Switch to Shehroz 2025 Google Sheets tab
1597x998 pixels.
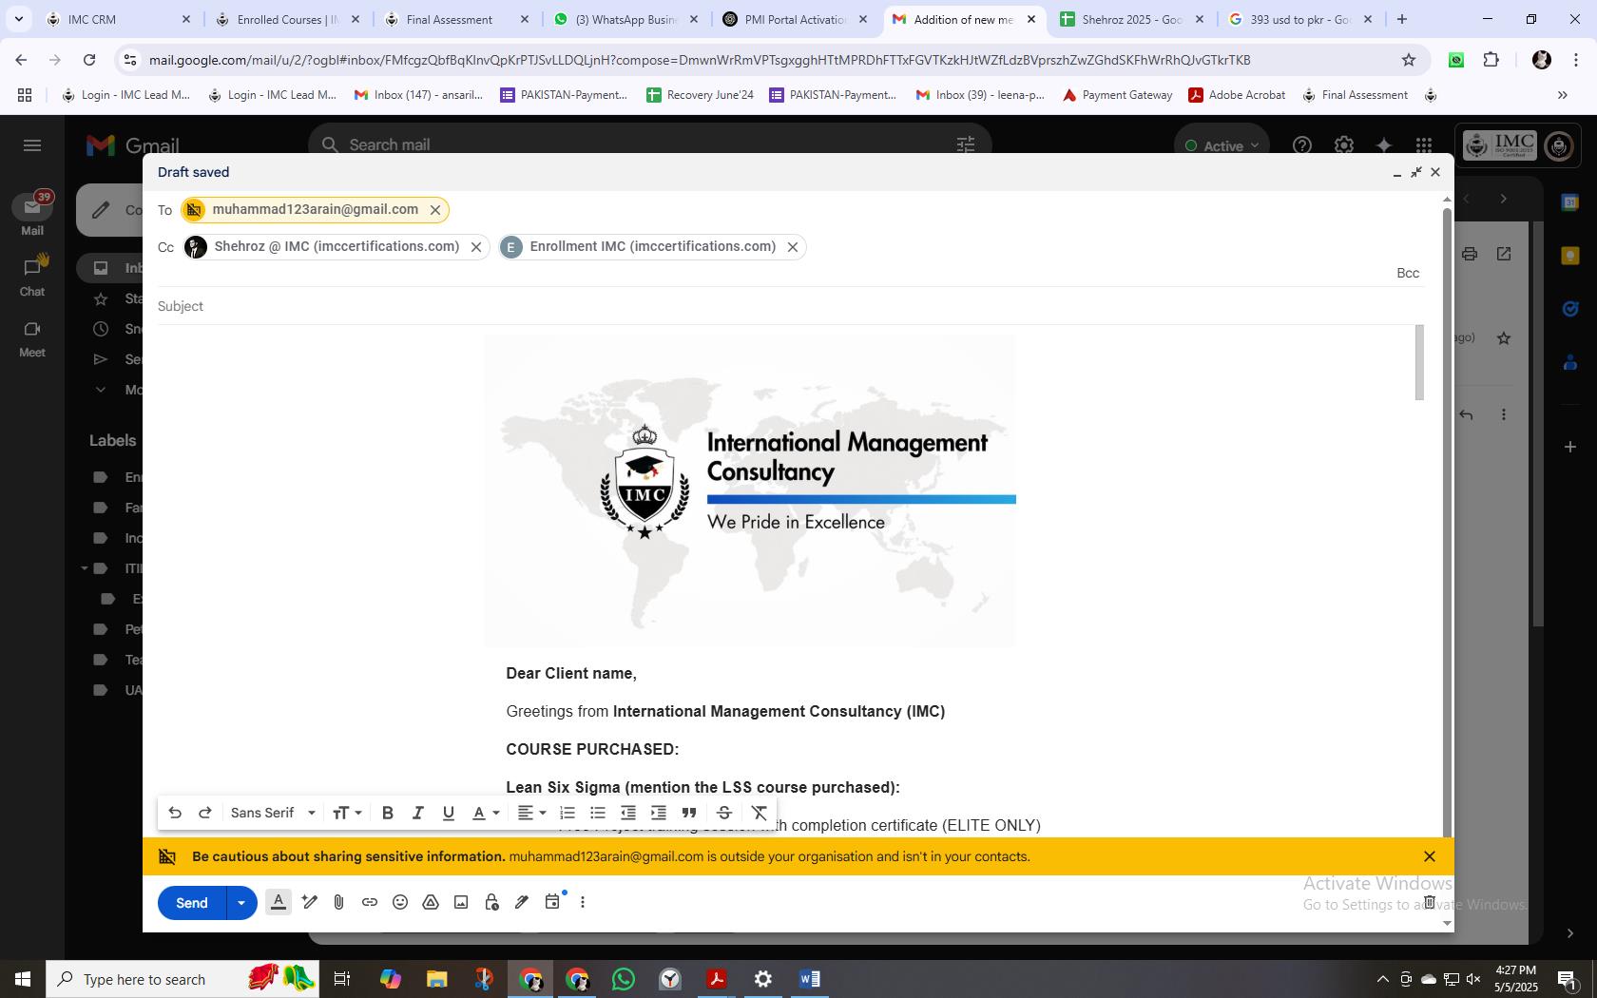tap(1131, 19)
